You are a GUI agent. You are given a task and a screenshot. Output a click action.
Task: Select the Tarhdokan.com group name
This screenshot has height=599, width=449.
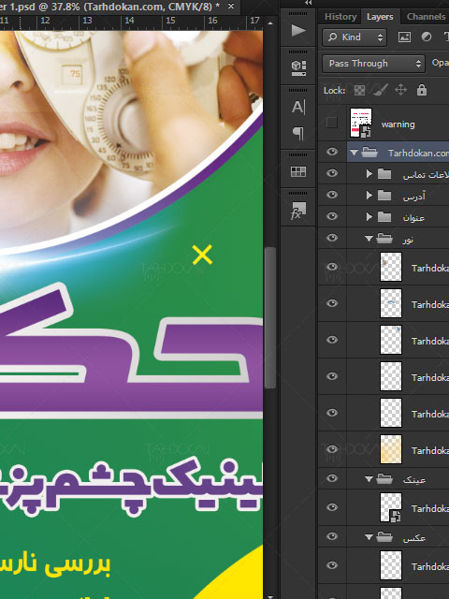418,153
